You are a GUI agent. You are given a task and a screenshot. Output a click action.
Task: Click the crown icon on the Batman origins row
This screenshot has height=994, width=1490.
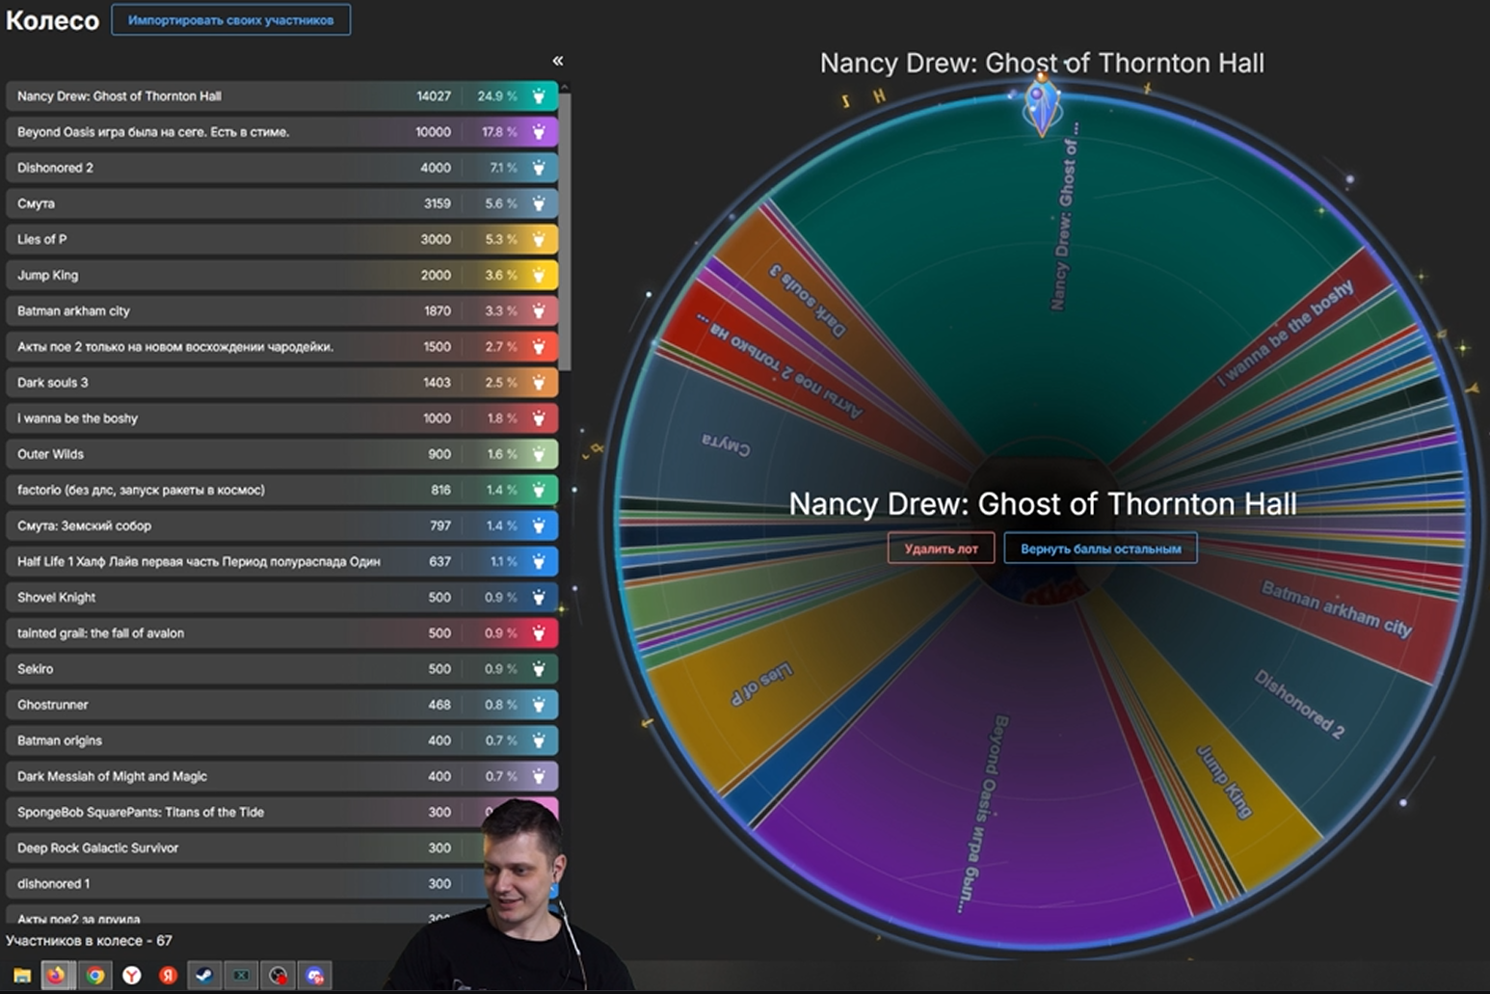[539, 740]
